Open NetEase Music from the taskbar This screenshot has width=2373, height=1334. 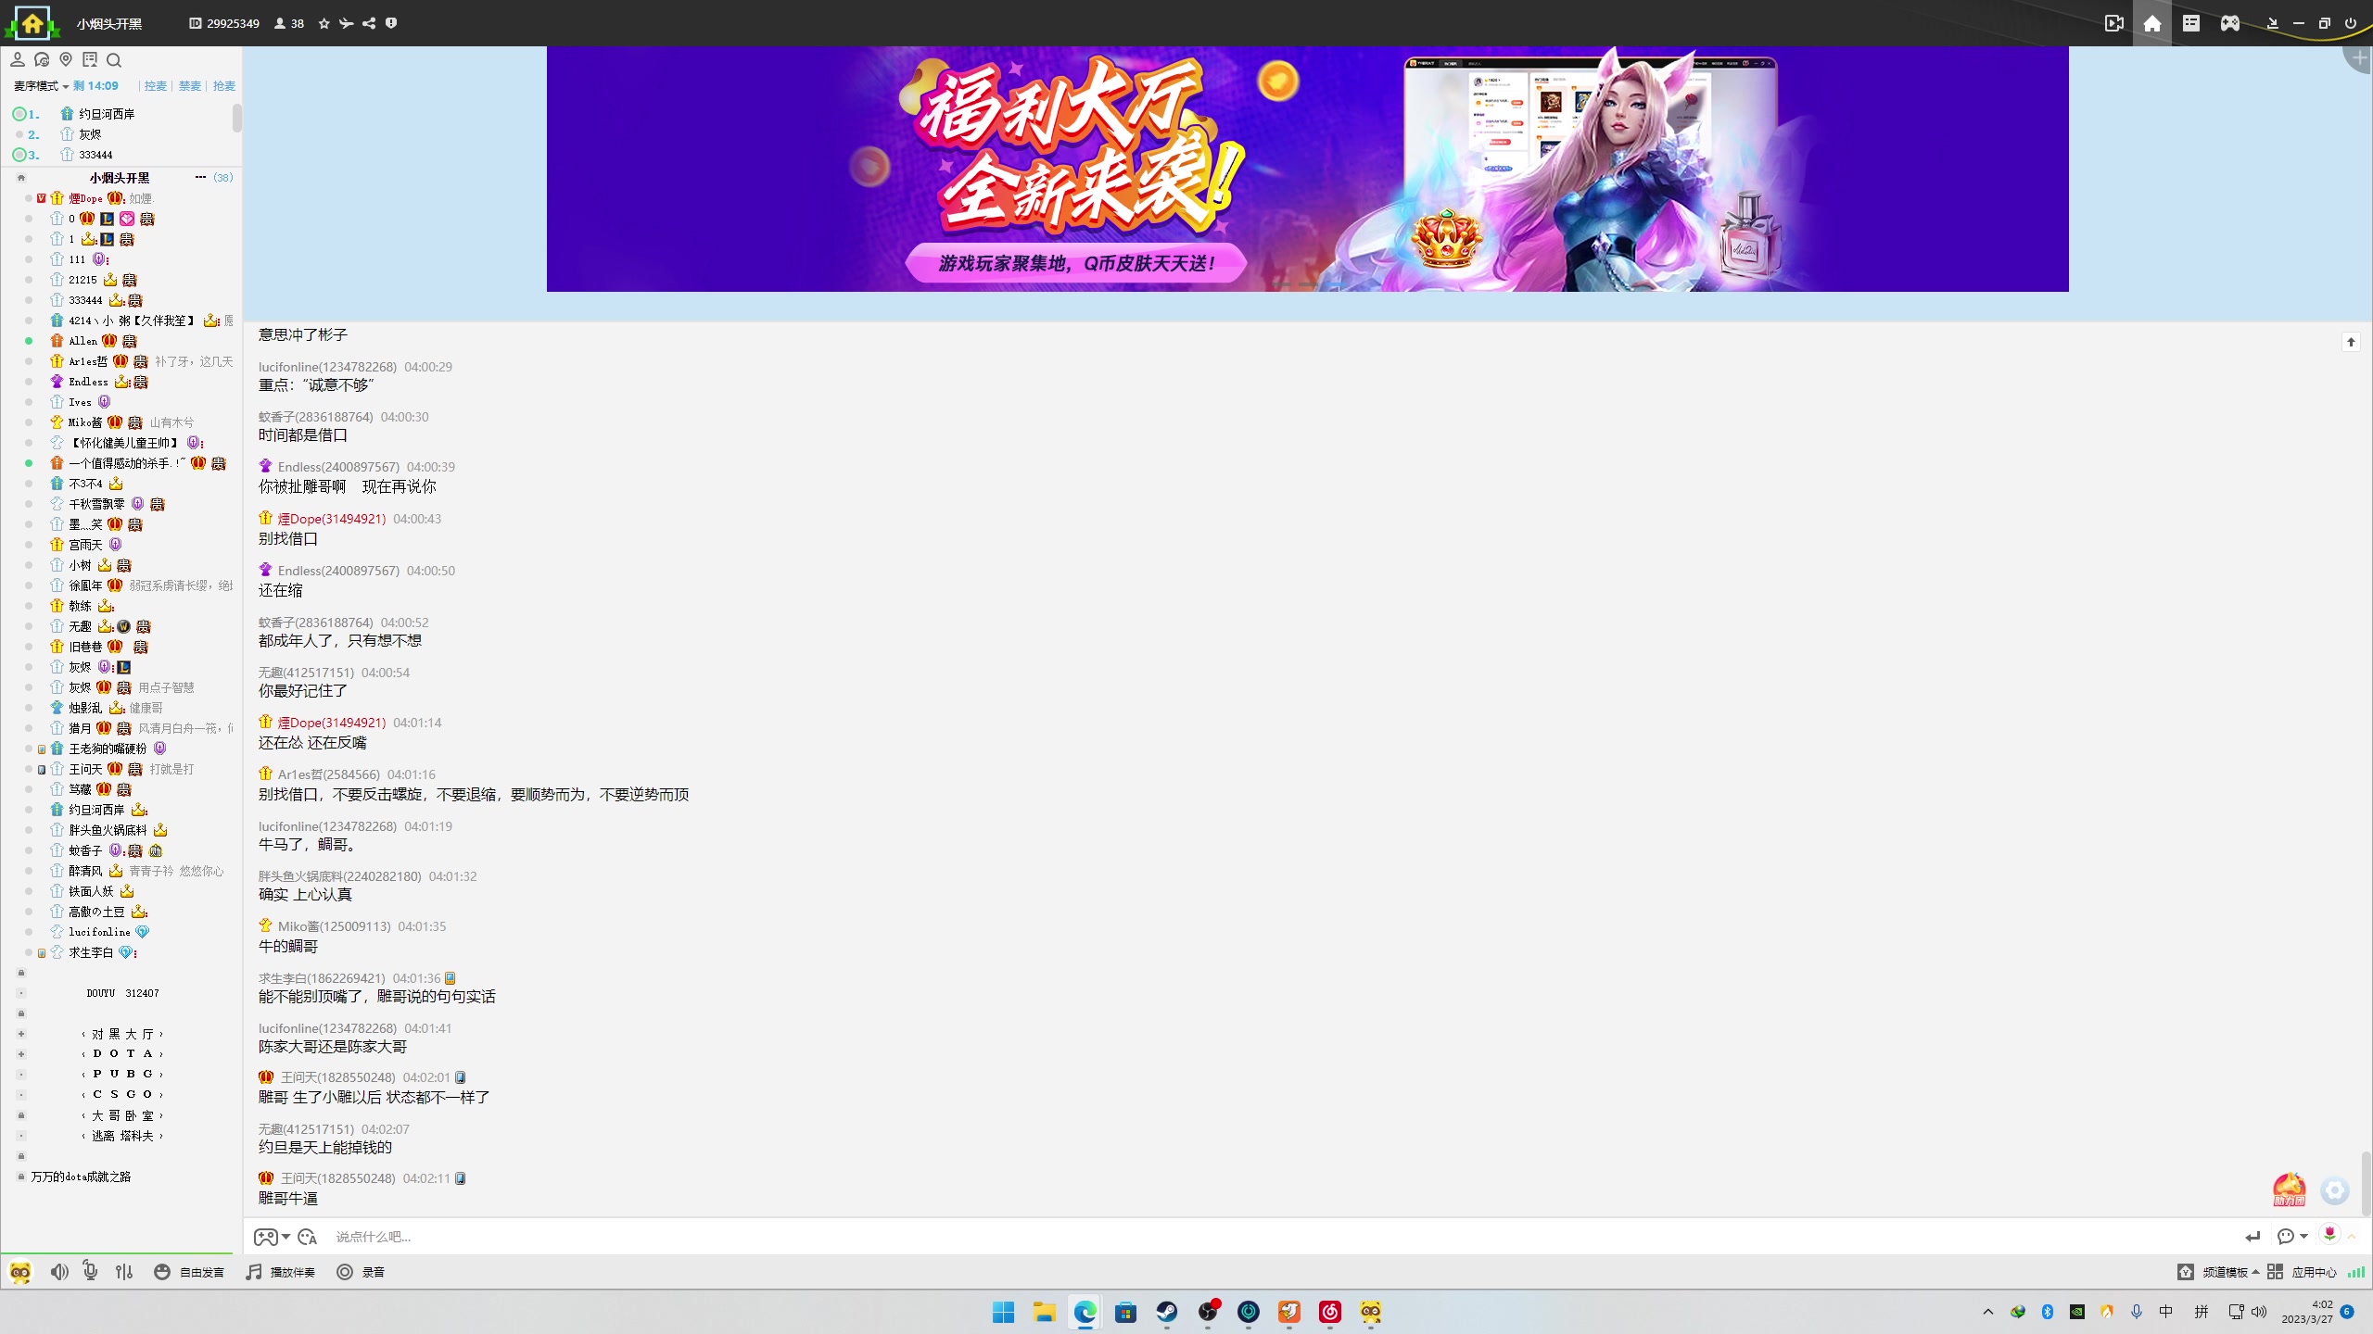click(1330, 1312)
